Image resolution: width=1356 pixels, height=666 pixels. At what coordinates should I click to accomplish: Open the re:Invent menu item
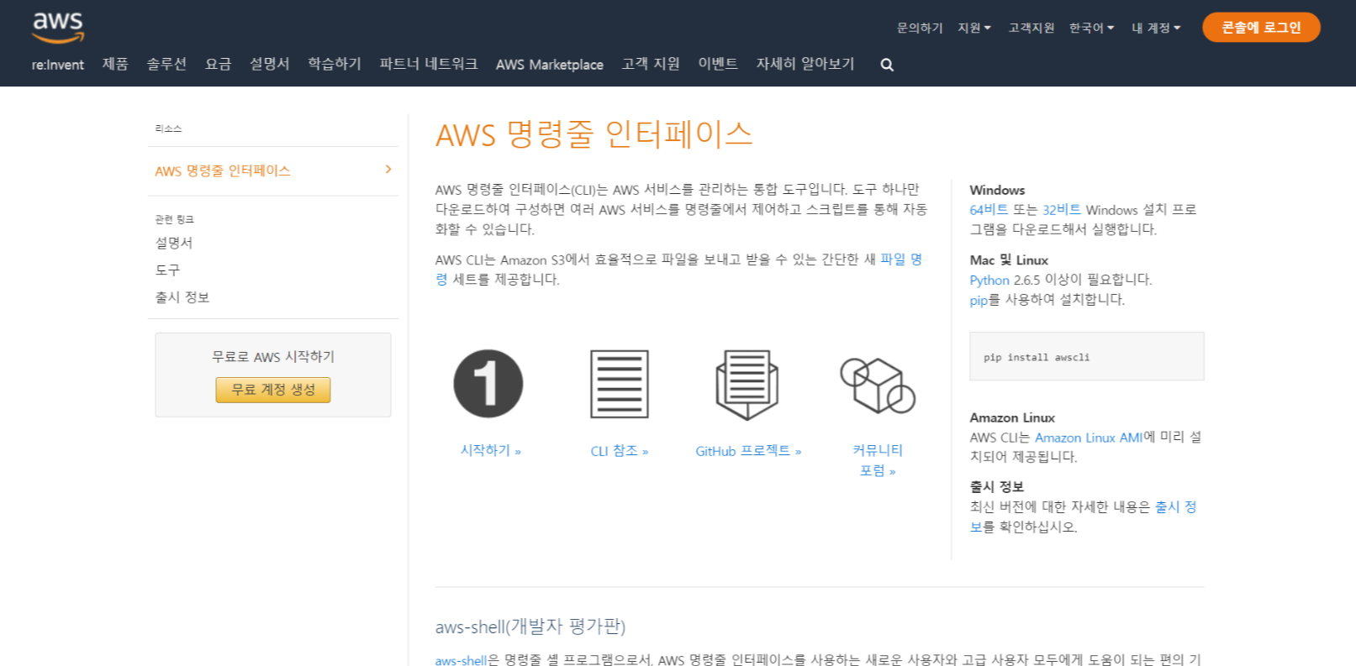(58, 65)
